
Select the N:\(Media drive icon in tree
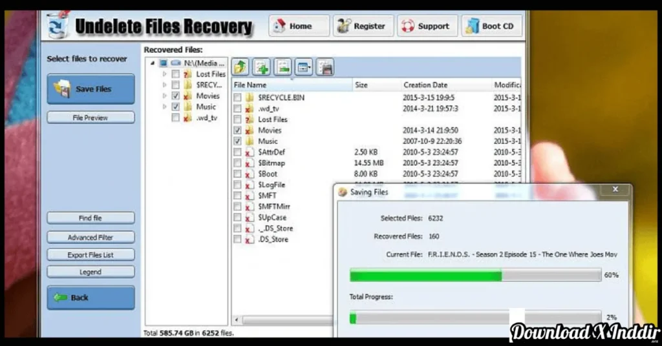(x=176, y=63)
